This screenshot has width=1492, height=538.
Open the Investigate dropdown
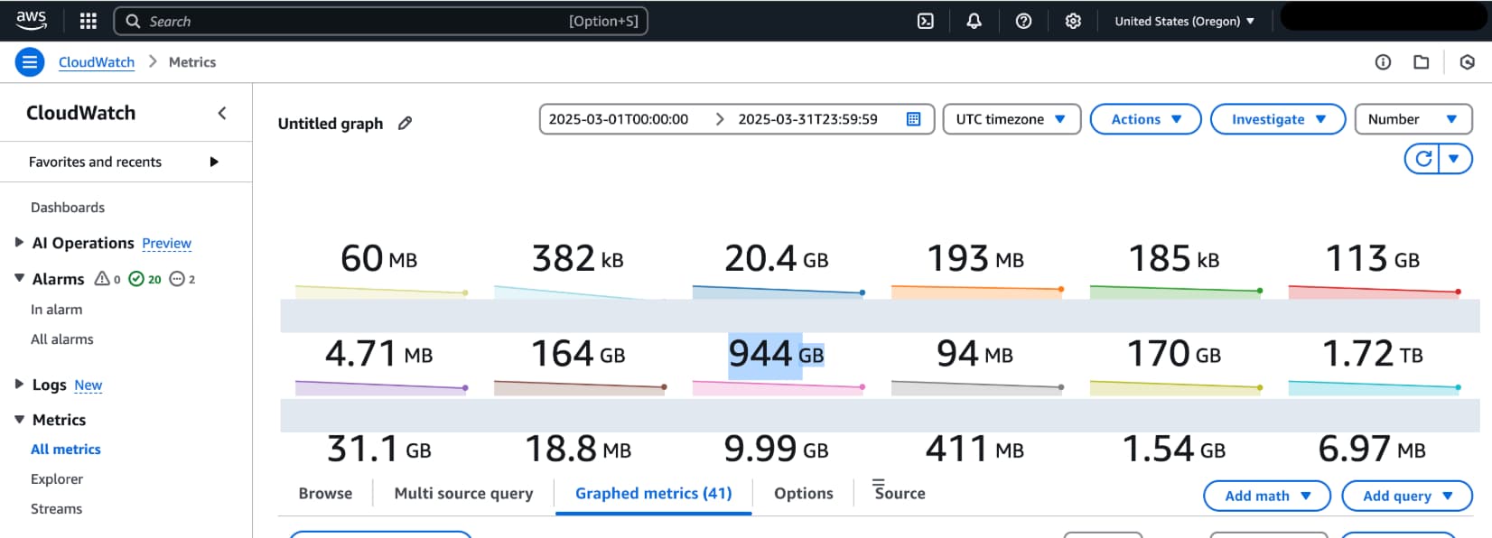click(1277, 119)
